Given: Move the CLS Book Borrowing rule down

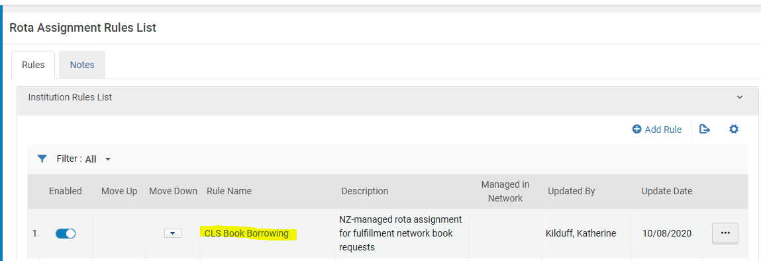Looking at the screenshot, I should (x=172, y=233).
